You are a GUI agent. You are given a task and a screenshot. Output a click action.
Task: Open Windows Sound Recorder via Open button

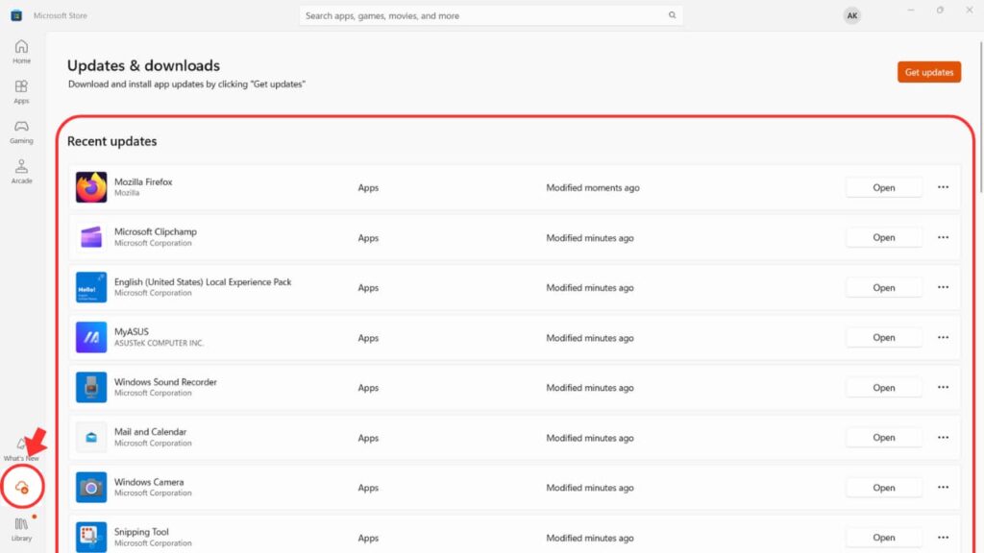[884, 388]
